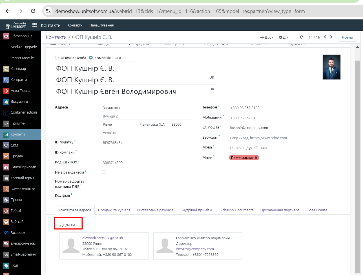Screen dimensions: 363x275
Task: Open CRM app icon in sidebar
Action: (x=6, y=145)
